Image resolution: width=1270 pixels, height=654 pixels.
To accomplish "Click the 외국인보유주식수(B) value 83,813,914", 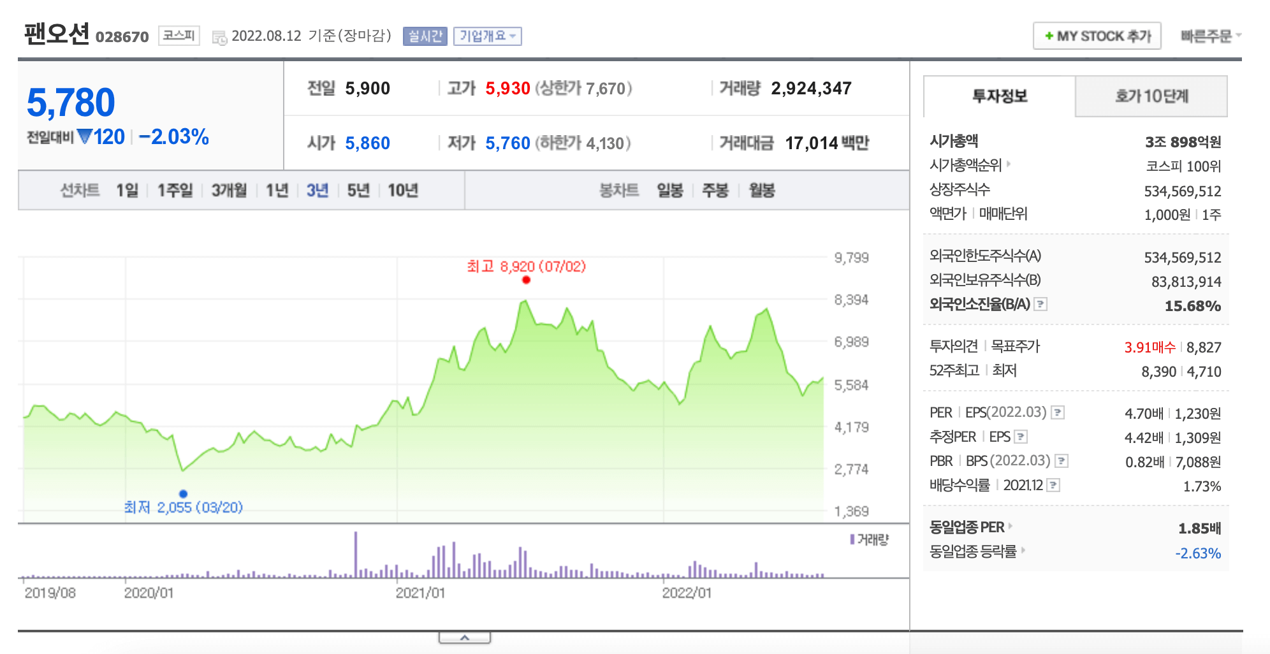I will coord(1186,282).
